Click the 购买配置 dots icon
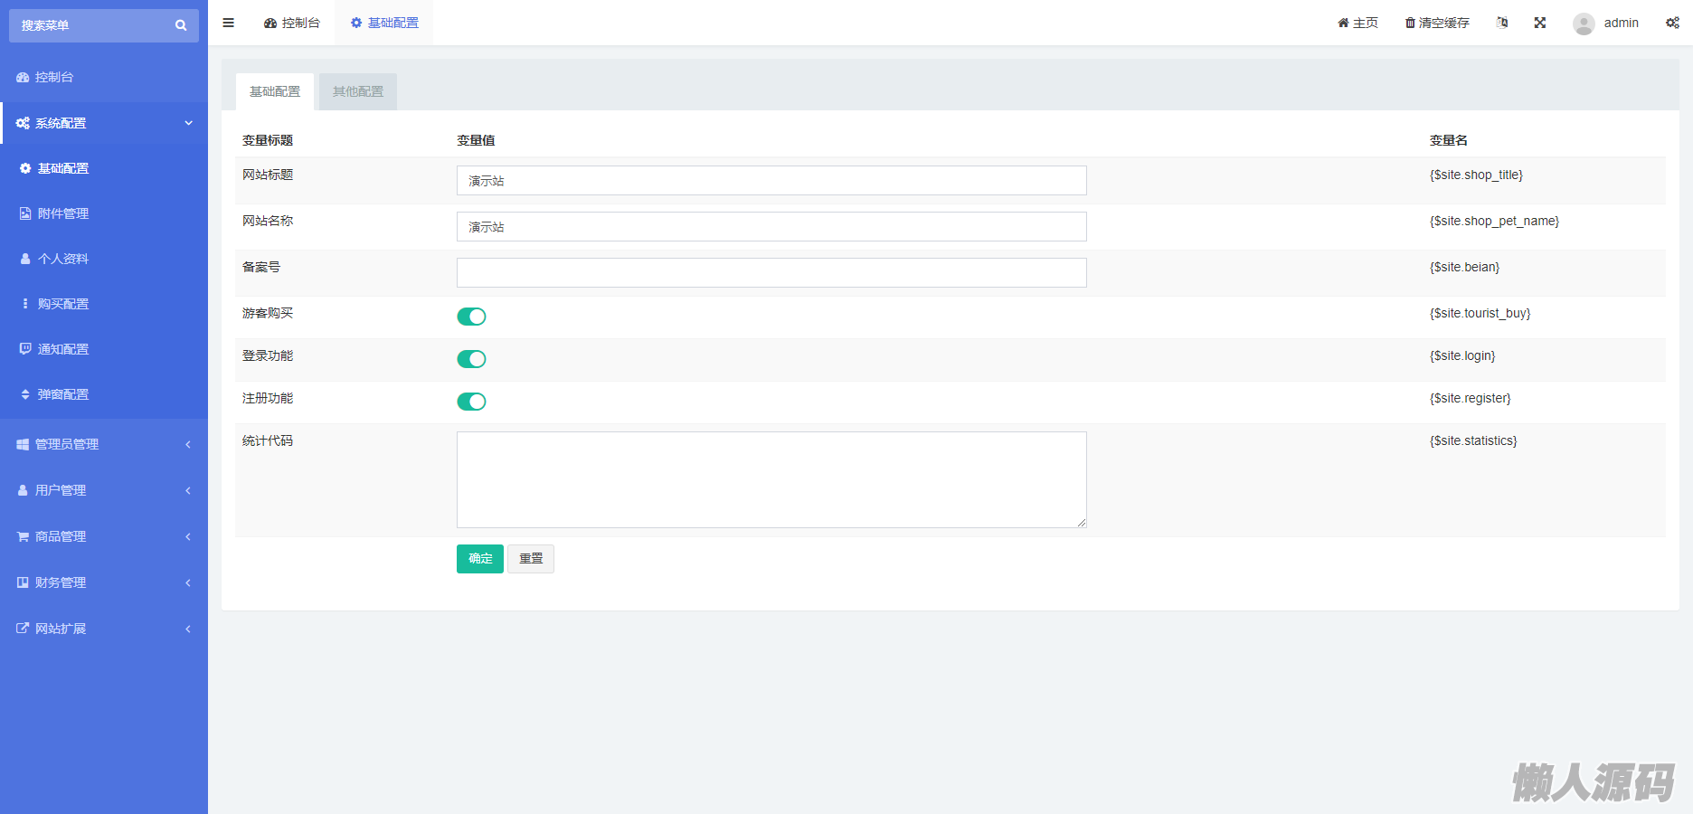 (x=25, y=304)
